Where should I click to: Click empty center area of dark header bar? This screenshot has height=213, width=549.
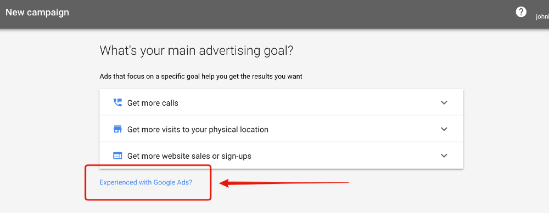tap(280, 14)
